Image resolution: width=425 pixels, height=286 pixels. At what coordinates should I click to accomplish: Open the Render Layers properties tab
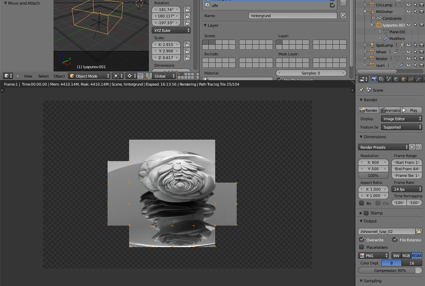pyautogui.click(x=381, y=79)
